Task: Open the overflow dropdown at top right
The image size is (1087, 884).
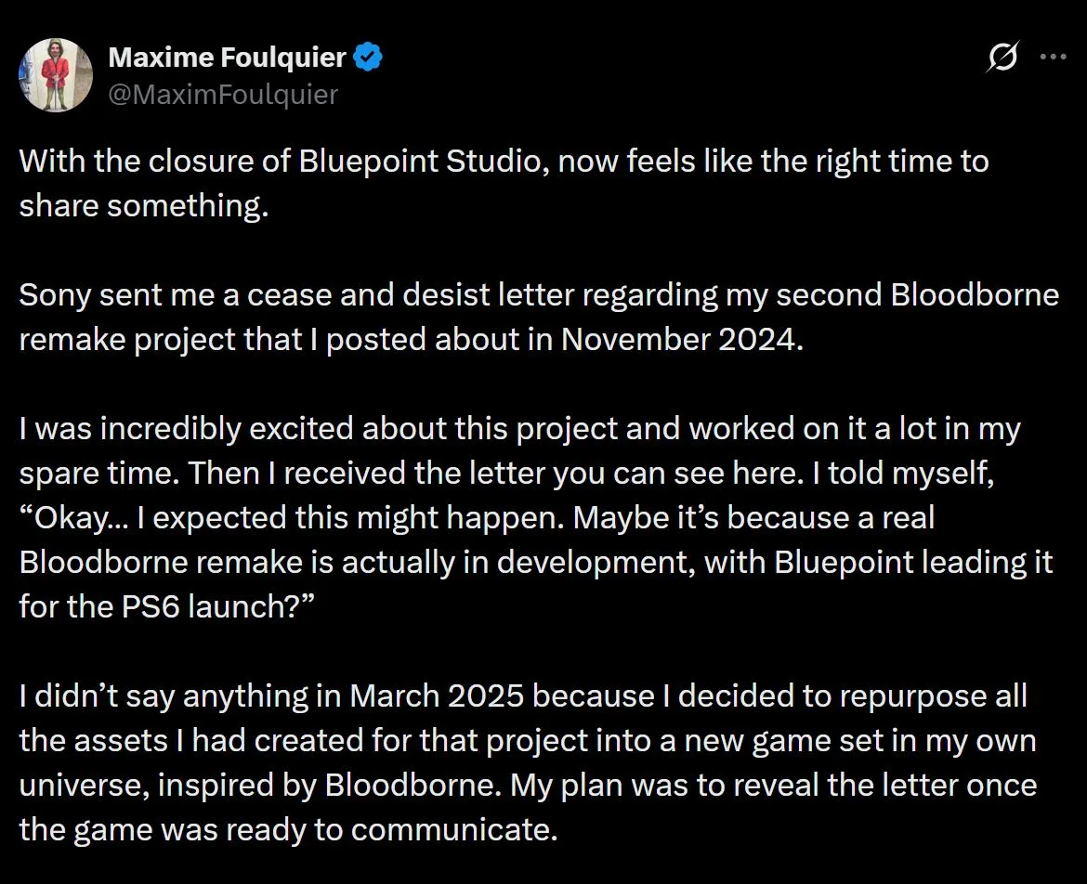Action: coord(1053,56)
